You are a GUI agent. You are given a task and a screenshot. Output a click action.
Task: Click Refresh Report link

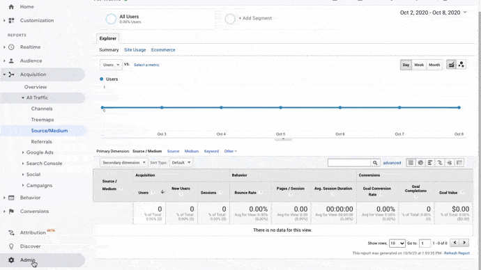(x=457, y=253)
